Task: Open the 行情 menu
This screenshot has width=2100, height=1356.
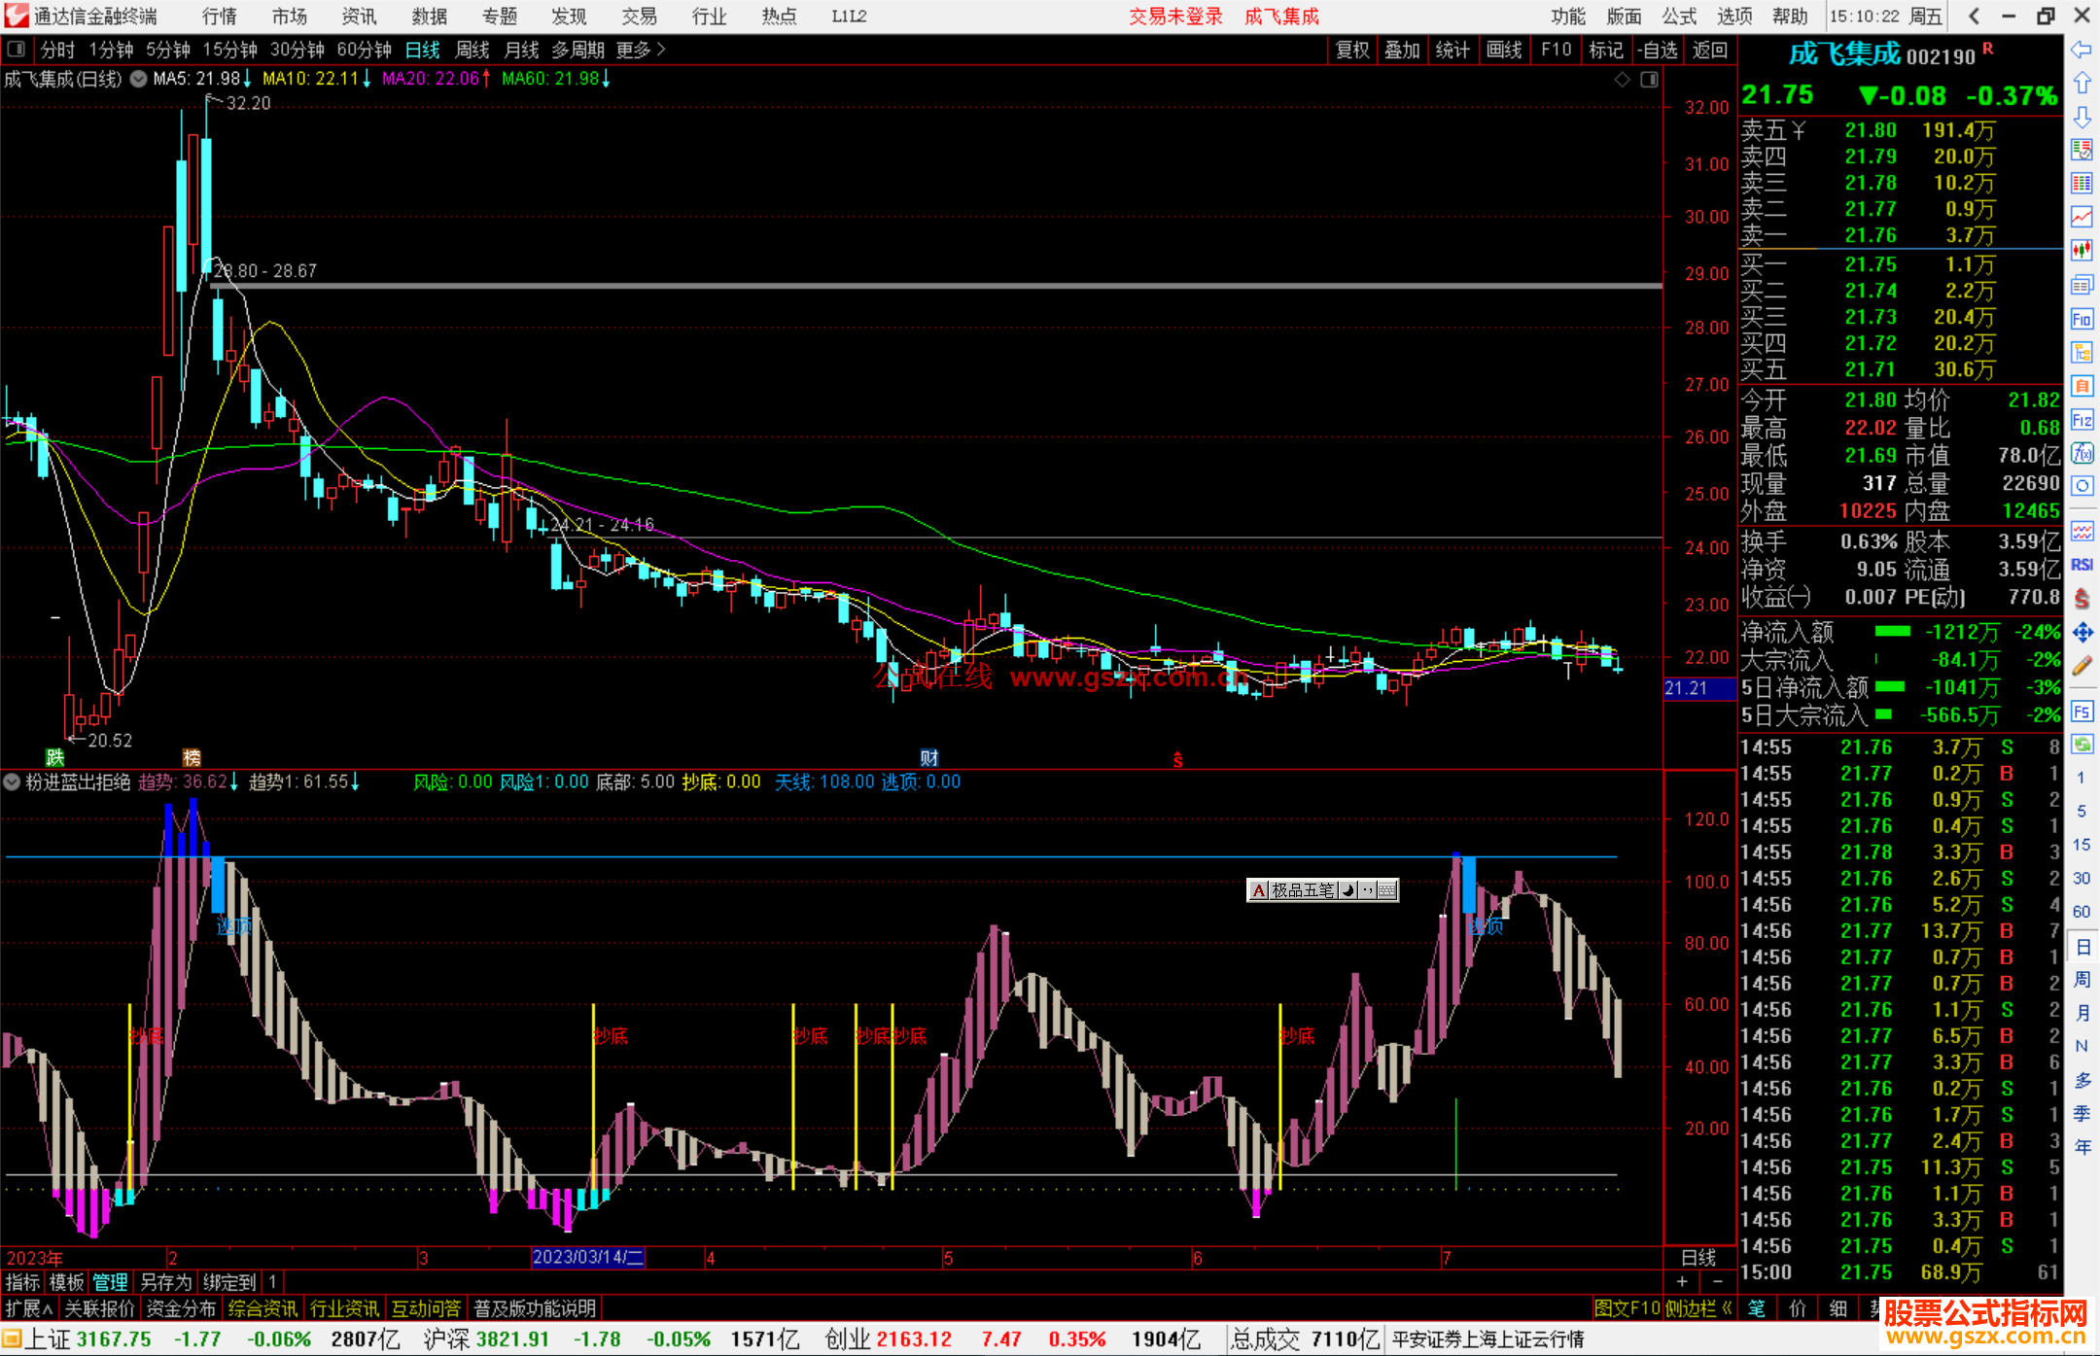Action: click(220, 17)
